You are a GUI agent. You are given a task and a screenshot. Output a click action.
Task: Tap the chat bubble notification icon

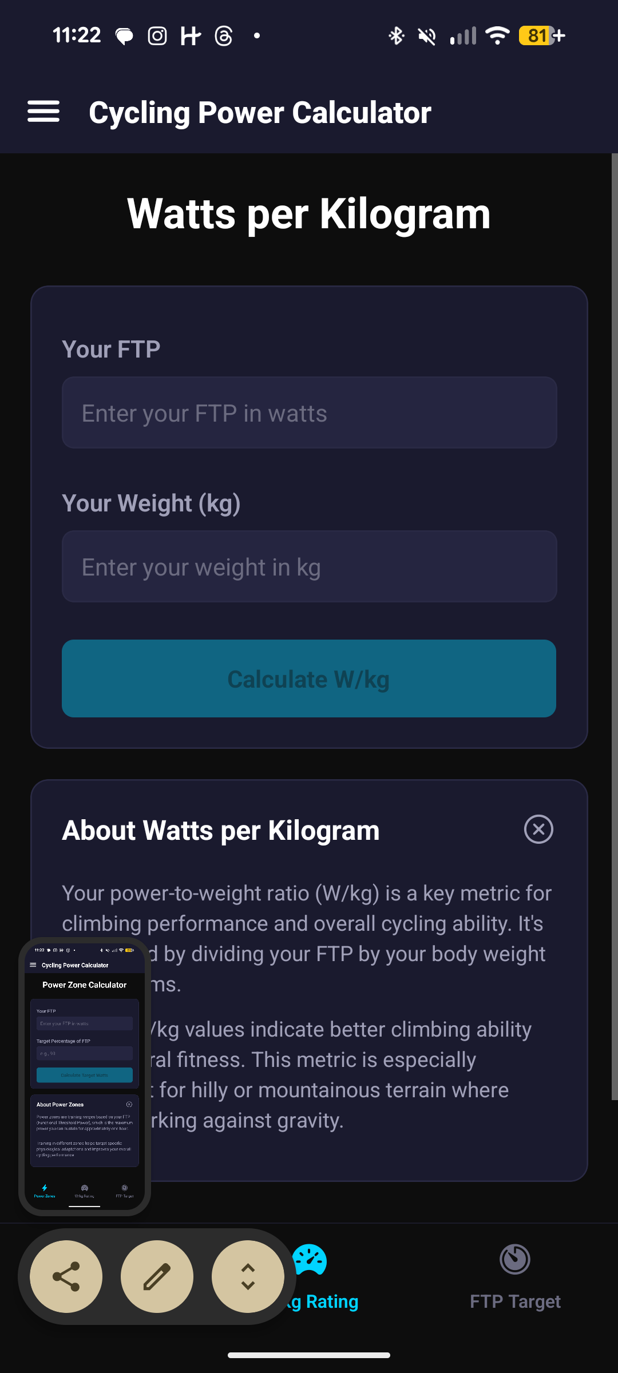click(x=124, y=36)
